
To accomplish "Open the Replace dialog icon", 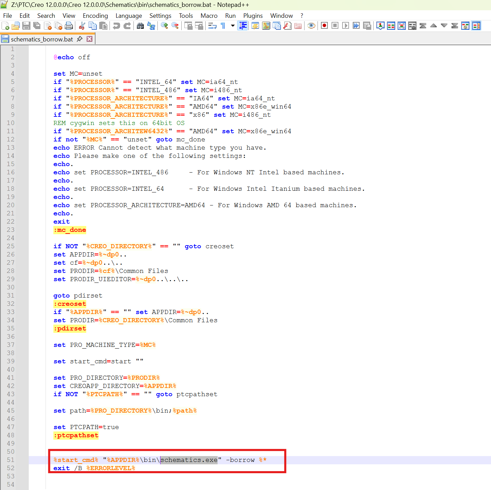I will click(151, 26).
